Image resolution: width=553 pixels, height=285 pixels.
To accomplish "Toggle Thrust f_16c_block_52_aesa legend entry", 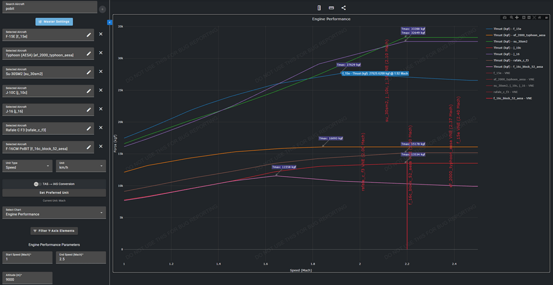I will coord(514,67).
